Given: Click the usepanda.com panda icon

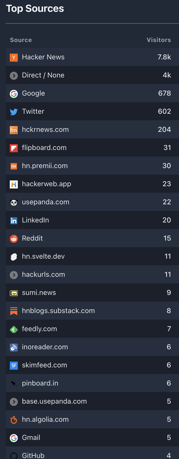Looking at the screenshot, I should coord(14,202).
